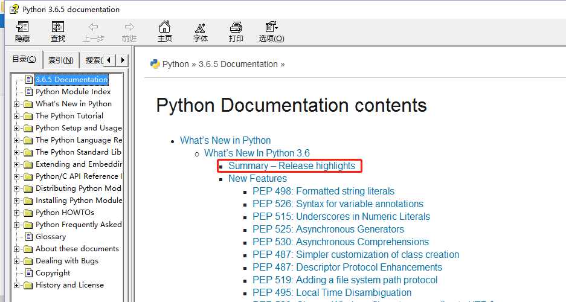Screen dimensions: 566x302
Task: Expand What's New in Python tree node
Action: coord(16,104)
